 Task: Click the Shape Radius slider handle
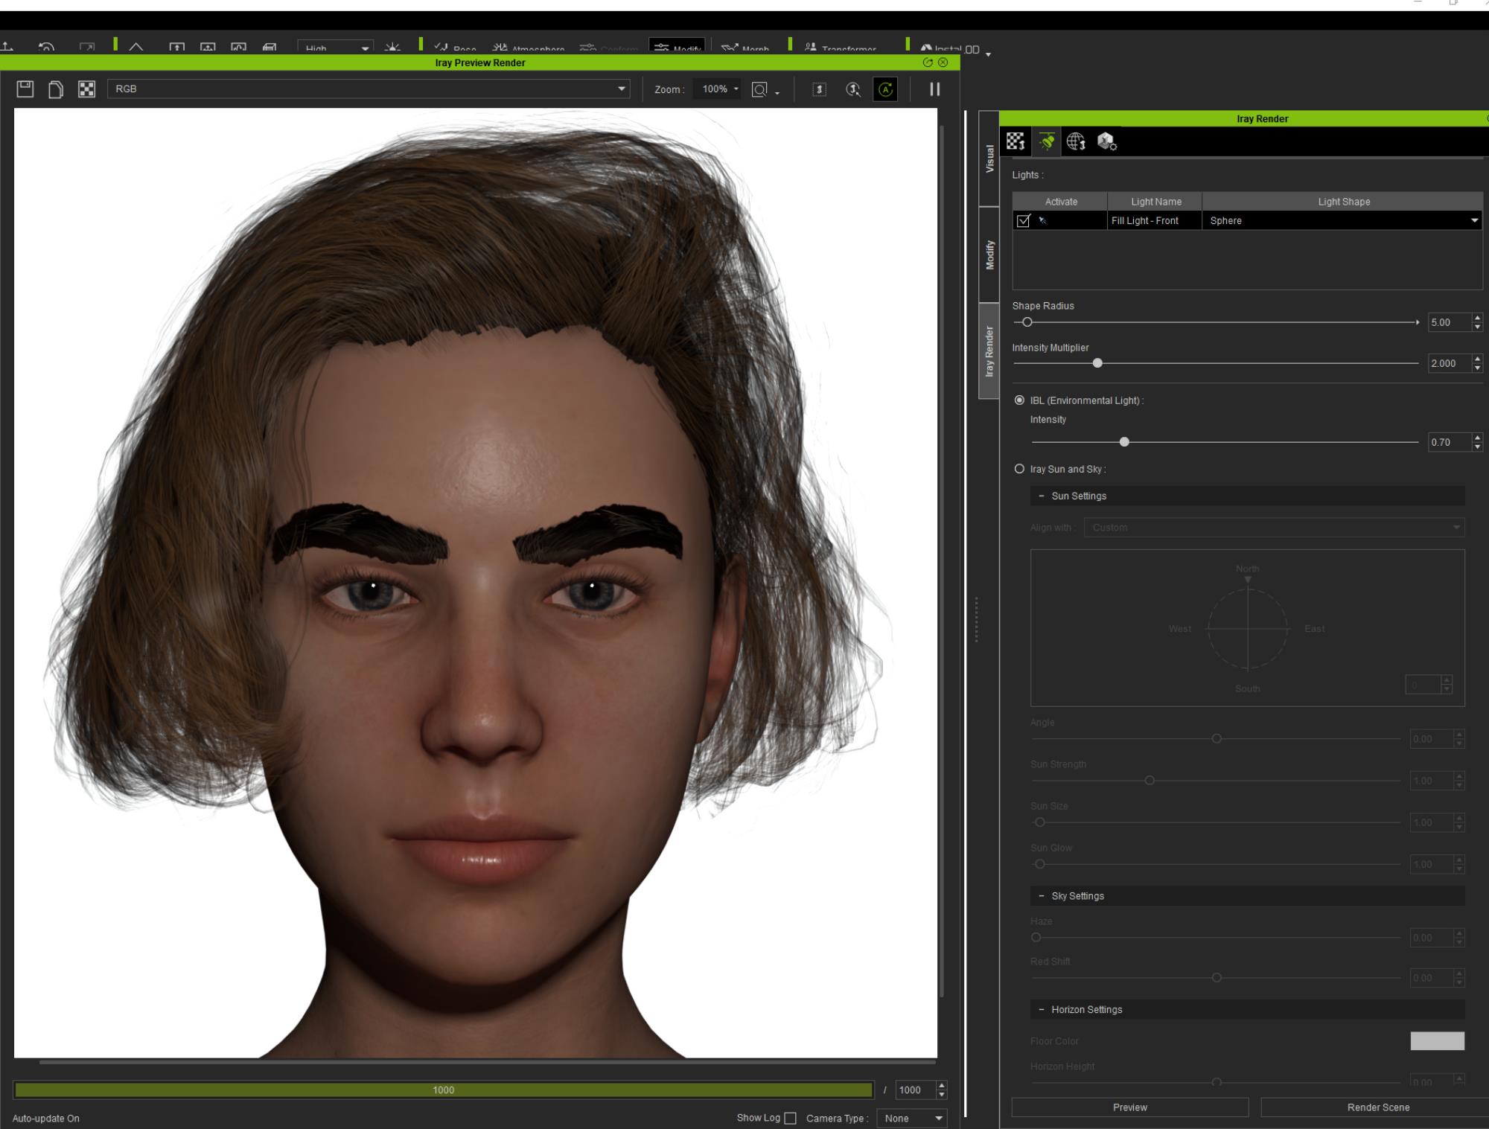coord(1027,322)
